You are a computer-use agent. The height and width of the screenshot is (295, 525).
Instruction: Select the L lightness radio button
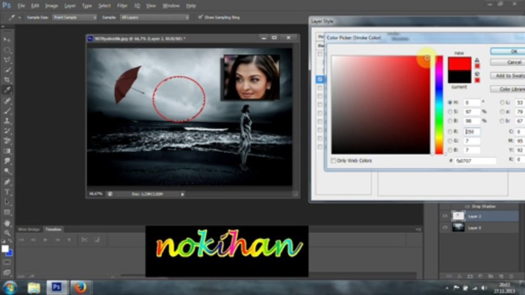click(x=502, y=102)
